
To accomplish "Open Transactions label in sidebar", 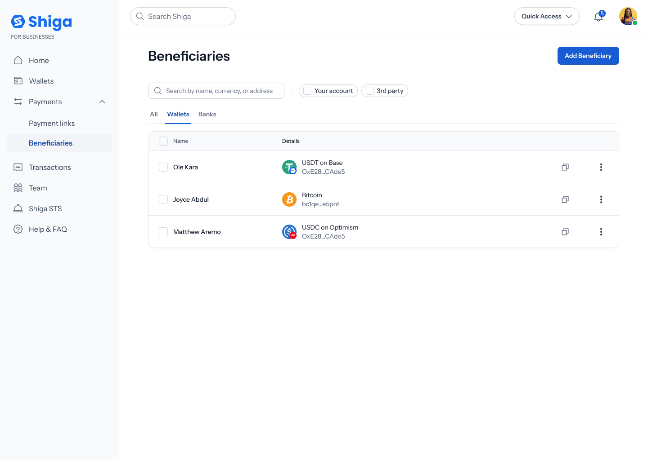I will coord(50,167).
